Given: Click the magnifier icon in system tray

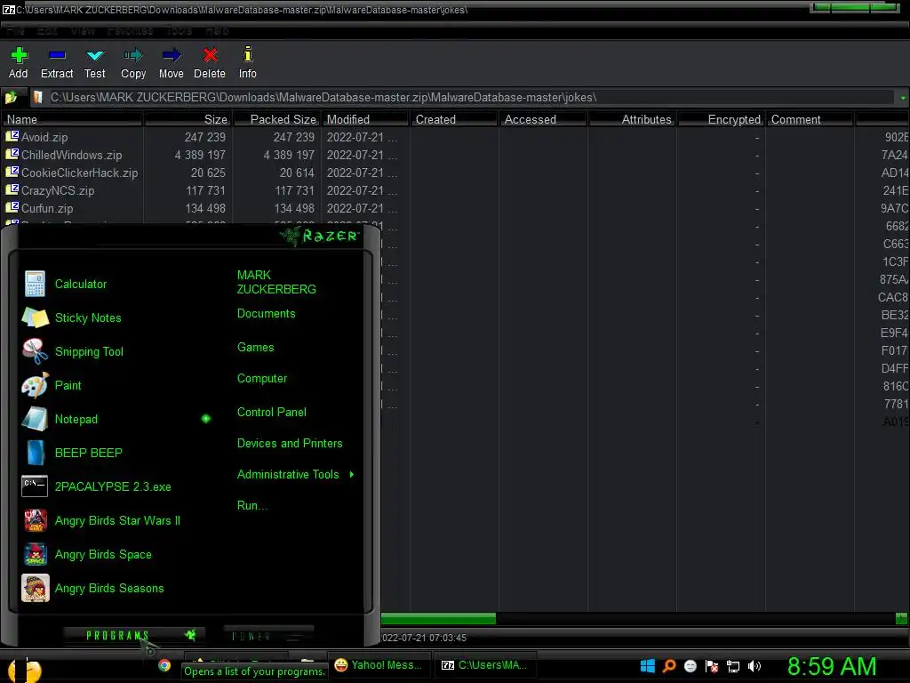Looking at the screenshot, I should tap(669, 665).
